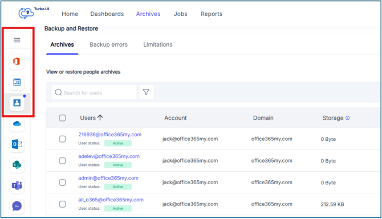Viewport: 382px width, 219px height.
Task: Open user 216936@office365my.com link
Action: tap(110, 135)
